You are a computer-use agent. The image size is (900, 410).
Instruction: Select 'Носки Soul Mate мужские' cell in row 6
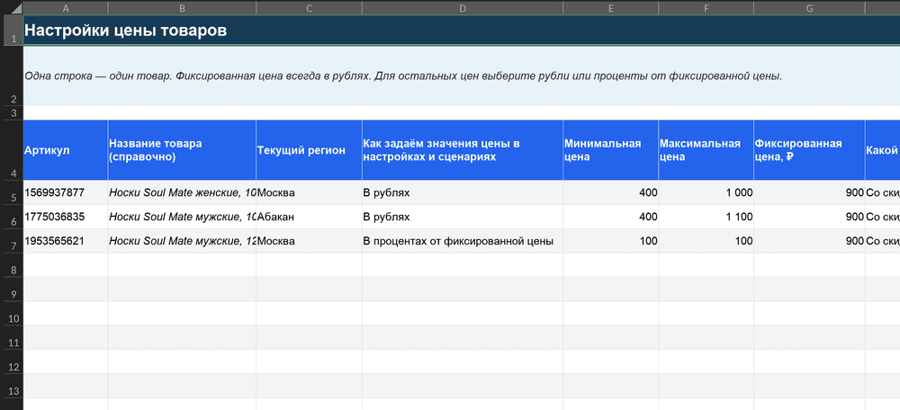(182, 217)
